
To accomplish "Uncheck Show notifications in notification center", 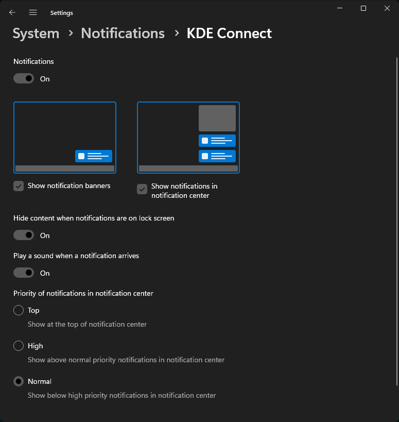I will [142, 189].
